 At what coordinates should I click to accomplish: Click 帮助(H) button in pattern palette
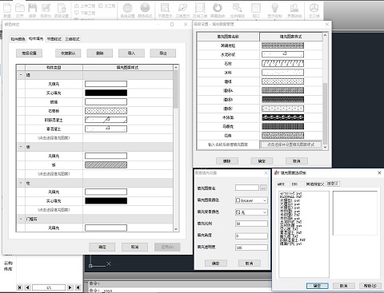(x=370, y=286)
